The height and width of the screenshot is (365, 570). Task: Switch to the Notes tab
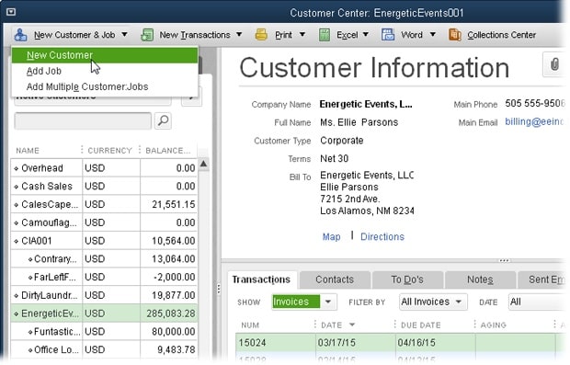[480, 279]
